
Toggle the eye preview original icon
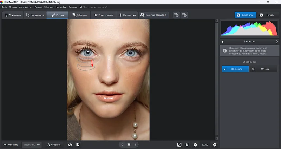pos(70,145)
